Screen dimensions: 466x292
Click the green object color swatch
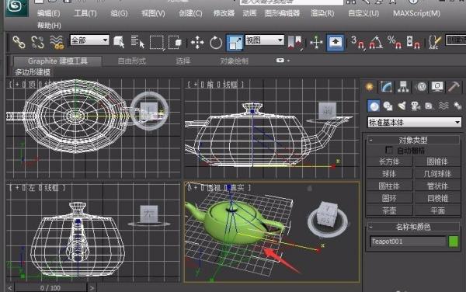pos(454,242)
